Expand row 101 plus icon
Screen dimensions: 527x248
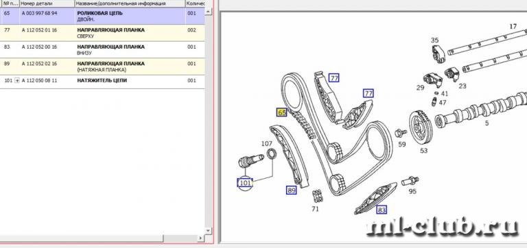pyautogui.click(x=17, y=81)
